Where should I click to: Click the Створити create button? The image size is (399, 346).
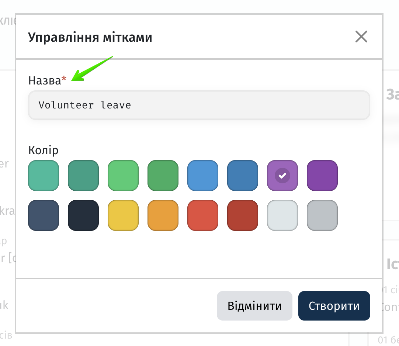(334, 306)
